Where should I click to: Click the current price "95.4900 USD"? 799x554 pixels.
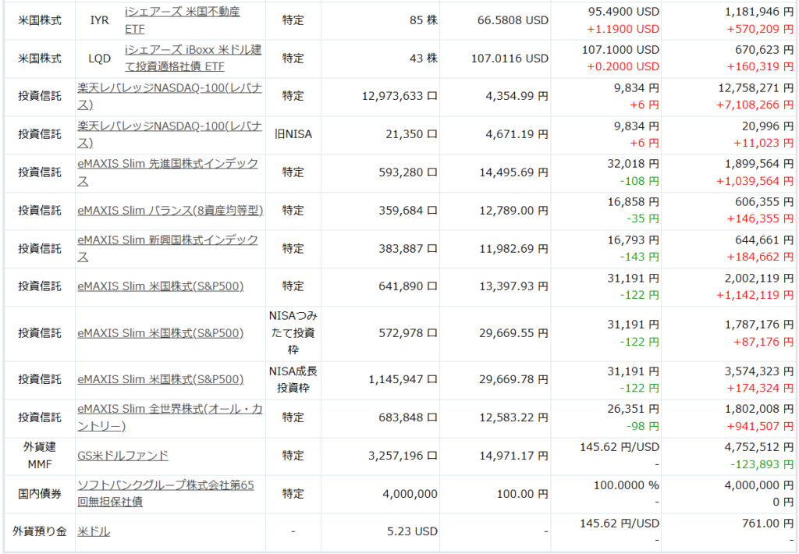point(623,12)
